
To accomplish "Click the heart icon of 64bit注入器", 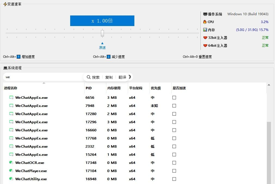I will tap(205, 46).
